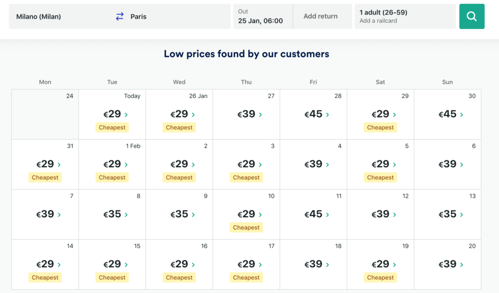The height and width of the screenshot is (293, 499).
Task: Swap origin and destination stations
Action: pos(120,17)
